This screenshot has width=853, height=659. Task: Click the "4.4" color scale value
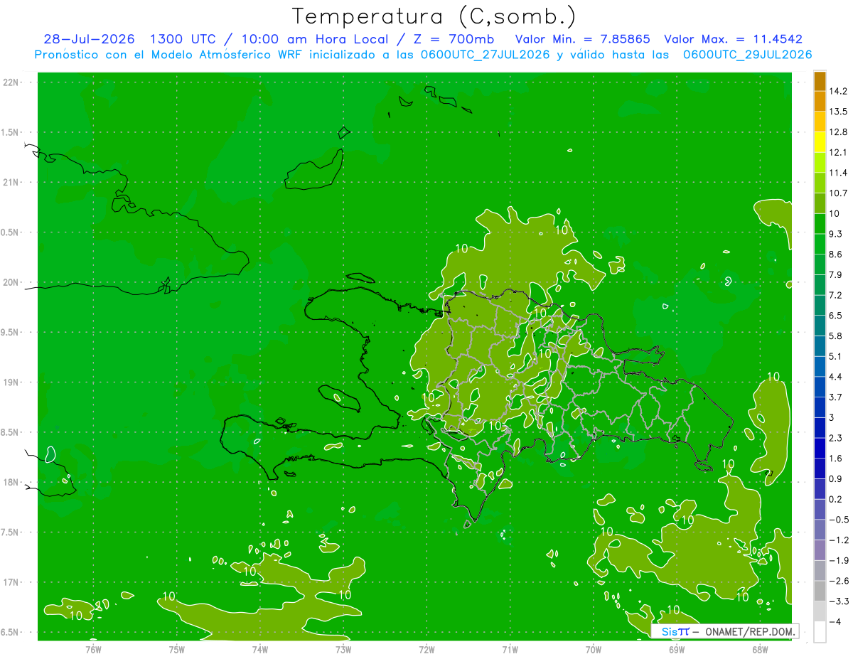(836, 377)
